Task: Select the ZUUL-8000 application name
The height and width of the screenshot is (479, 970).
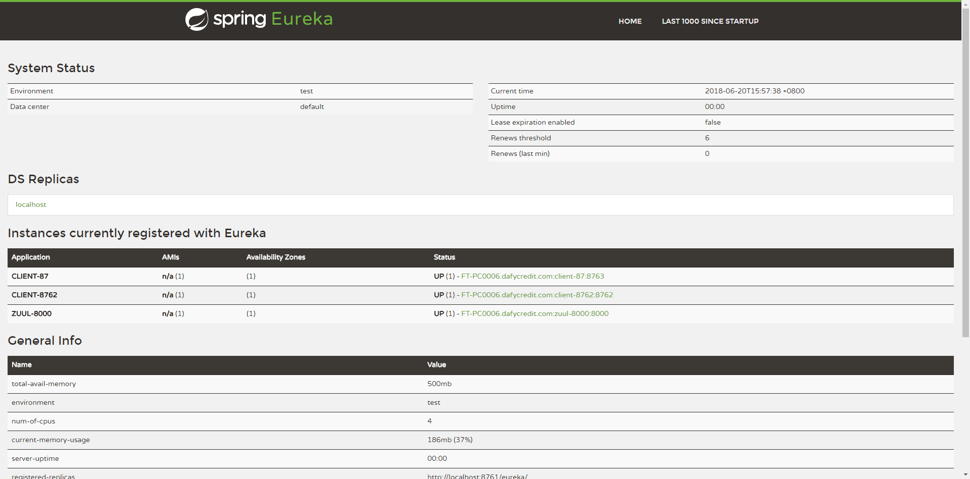Action: pyautogui.click(x=31, y=313)
